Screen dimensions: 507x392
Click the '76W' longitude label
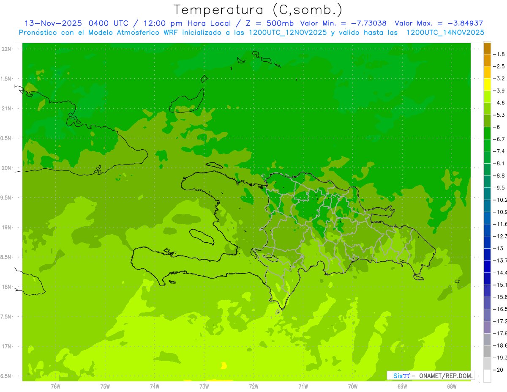[55, 387]
